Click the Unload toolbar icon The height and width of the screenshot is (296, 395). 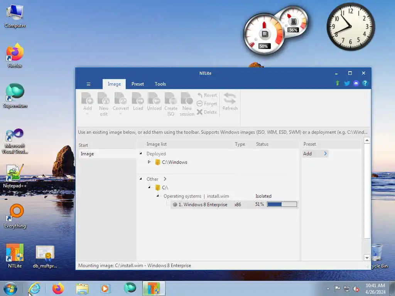click(x=154, y=101)
